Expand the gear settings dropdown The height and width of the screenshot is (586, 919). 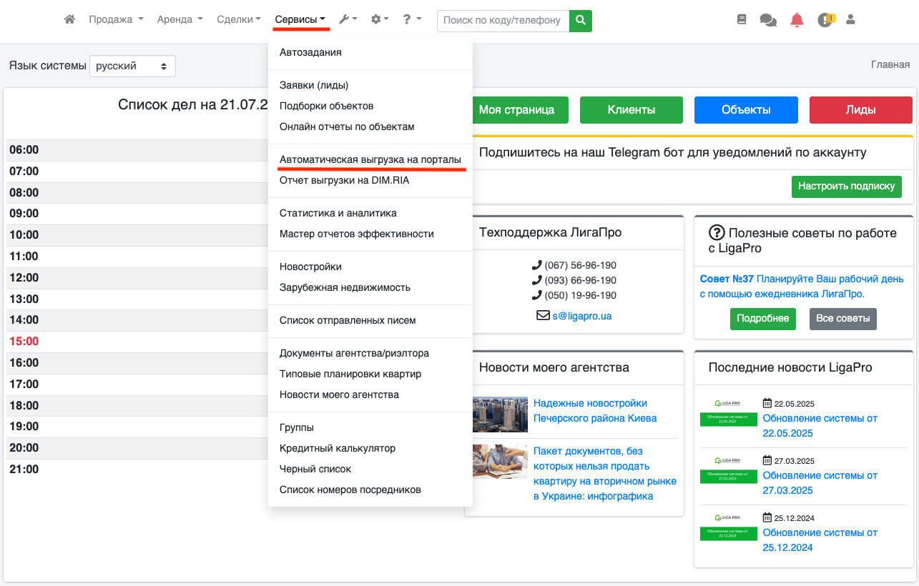click(380, 20)
